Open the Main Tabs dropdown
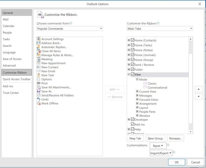The image size is (206, 168). tap(160, 29)
